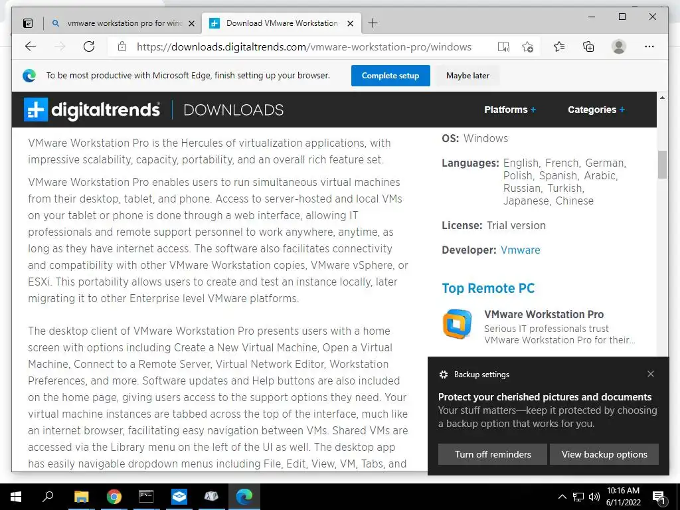Screen dimensions: 680x510
Task: Click the address bar URL
Action: pos(304,47)
